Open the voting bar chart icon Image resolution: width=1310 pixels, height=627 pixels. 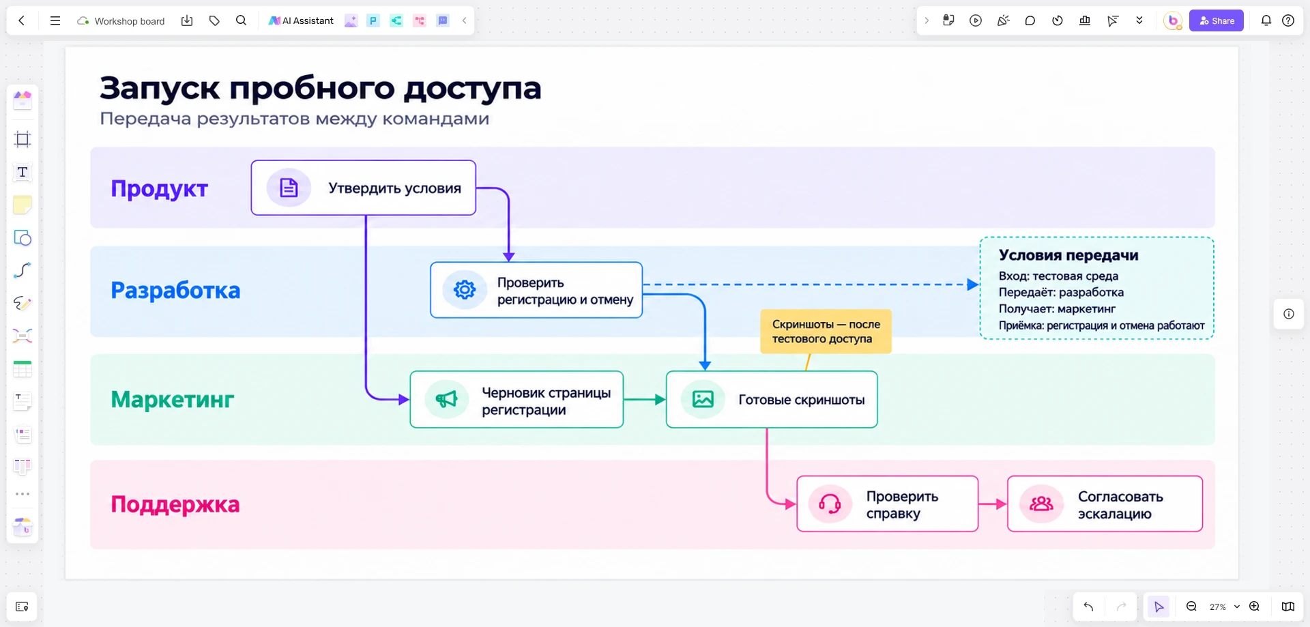pos(1085,20)
